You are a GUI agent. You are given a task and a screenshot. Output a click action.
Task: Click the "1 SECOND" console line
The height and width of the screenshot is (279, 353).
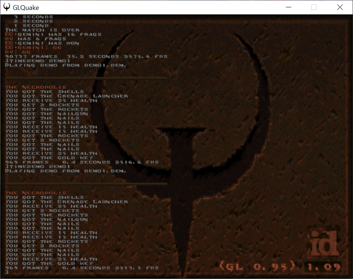31,26
